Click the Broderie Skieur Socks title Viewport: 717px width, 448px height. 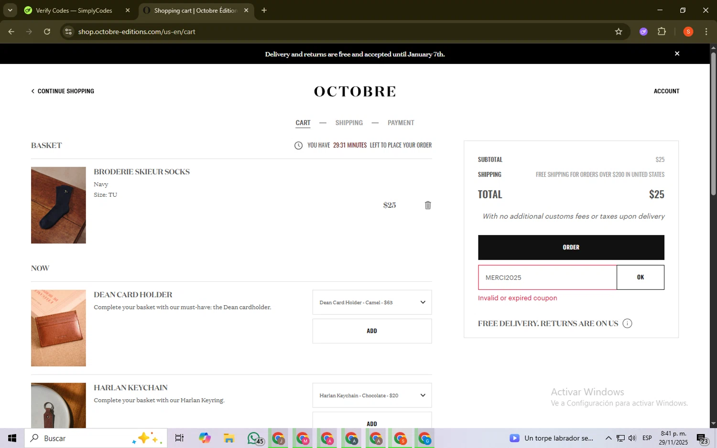pos(141,171)
